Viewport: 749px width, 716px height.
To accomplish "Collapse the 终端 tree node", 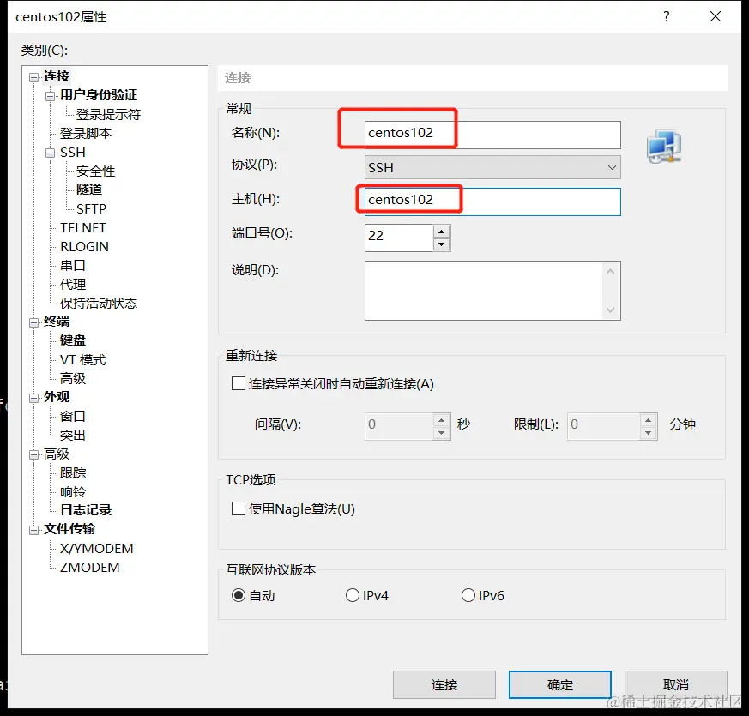I will [x=33, y=322].
